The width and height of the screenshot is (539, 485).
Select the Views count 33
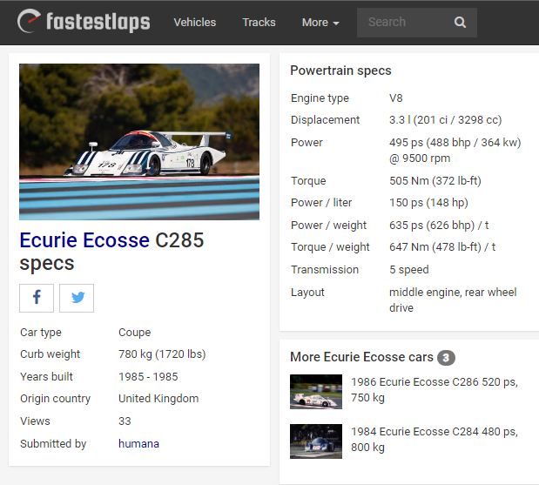(x=125, y=421)
